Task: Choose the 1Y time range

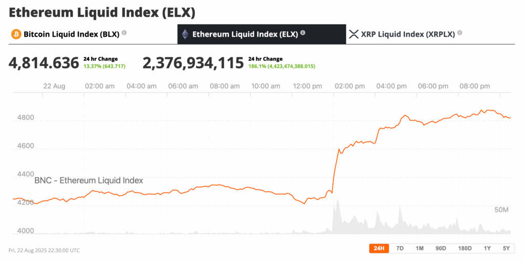Action: point(487,248)
